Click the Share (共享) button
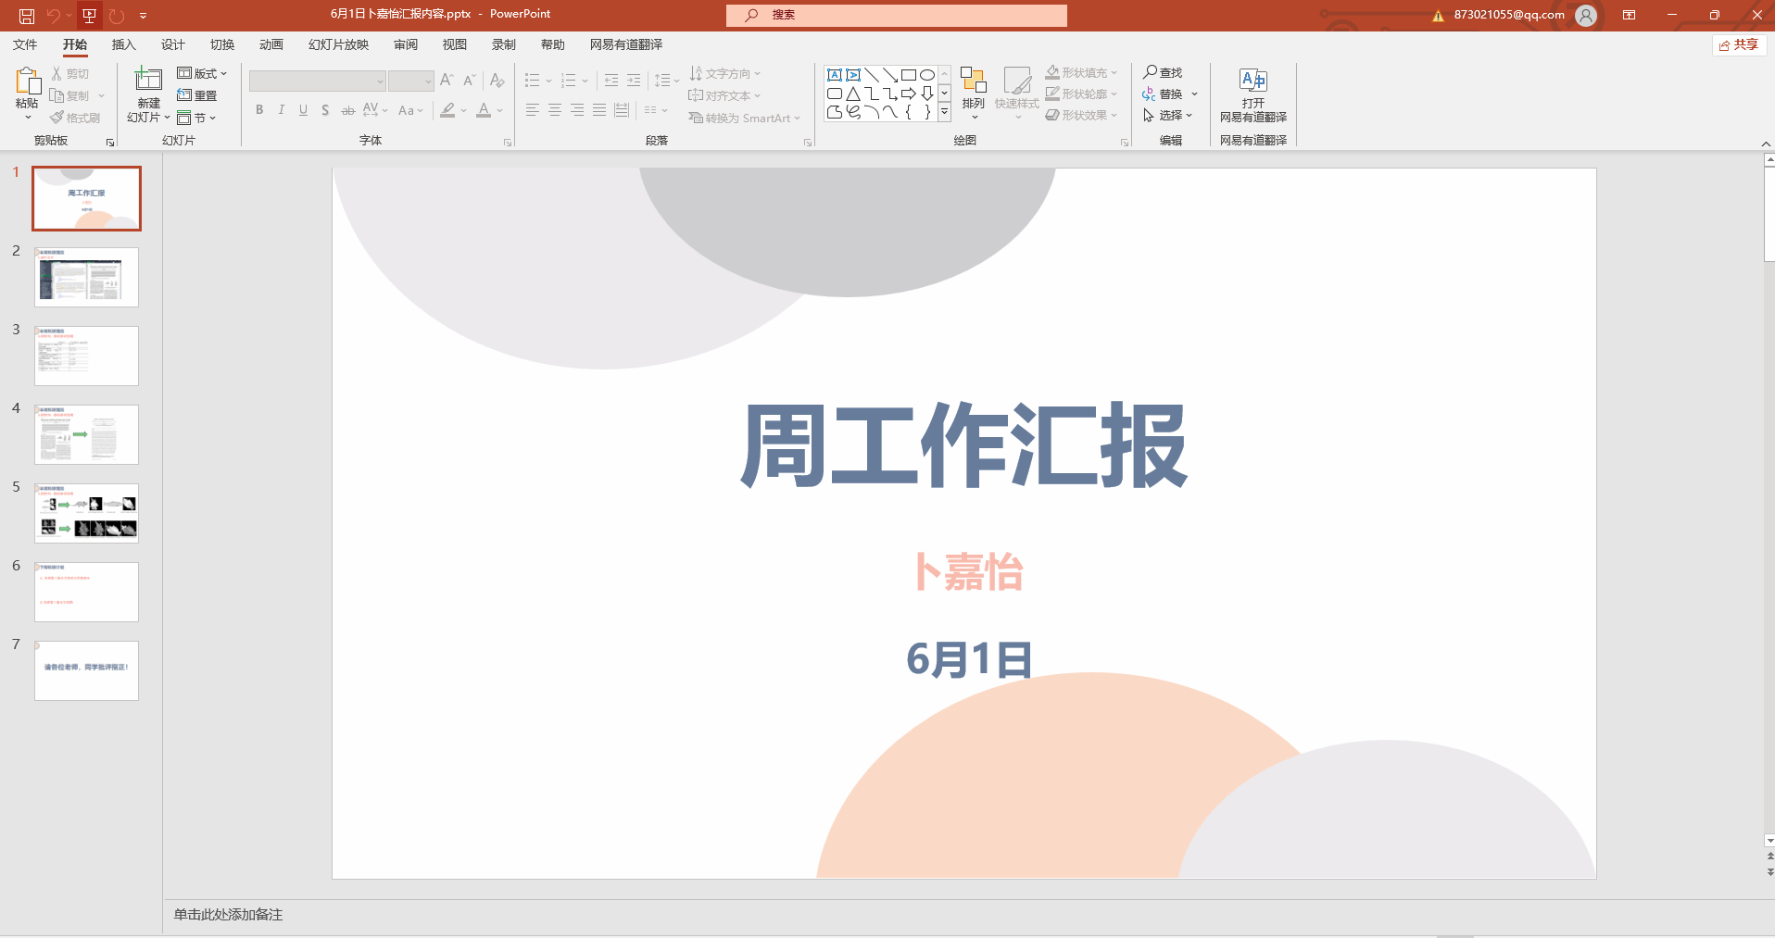Viewport: 1775px width, 938px height. tap(1739, 44)
